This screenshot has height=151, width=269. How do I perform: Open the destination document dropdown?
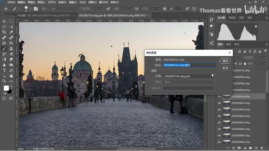(188, 76)
